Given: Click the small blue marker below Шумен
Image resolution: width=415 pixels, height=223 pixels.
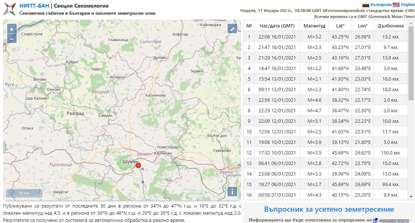Looking at the screenshot, I should click(x=142, y=182).
